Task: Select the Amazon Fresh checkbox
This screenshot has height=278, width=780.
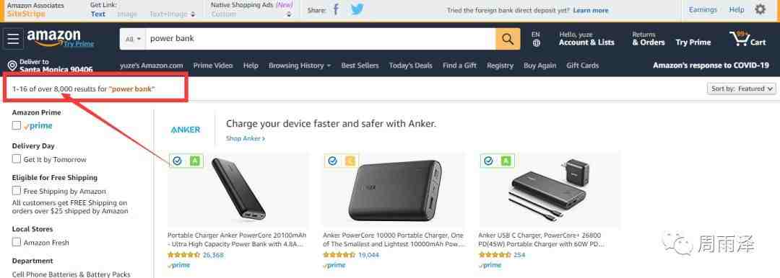Action: point(17,242)
